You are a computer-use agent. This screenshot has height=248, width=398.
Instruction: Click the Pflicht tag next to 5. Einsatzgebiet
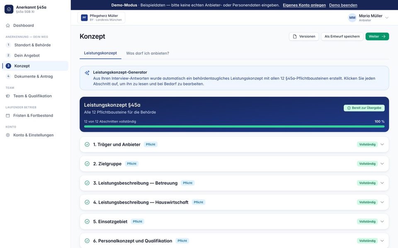click(x=138, y=222)
